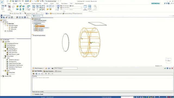Open the Home ribbon tab

point(9,4)
